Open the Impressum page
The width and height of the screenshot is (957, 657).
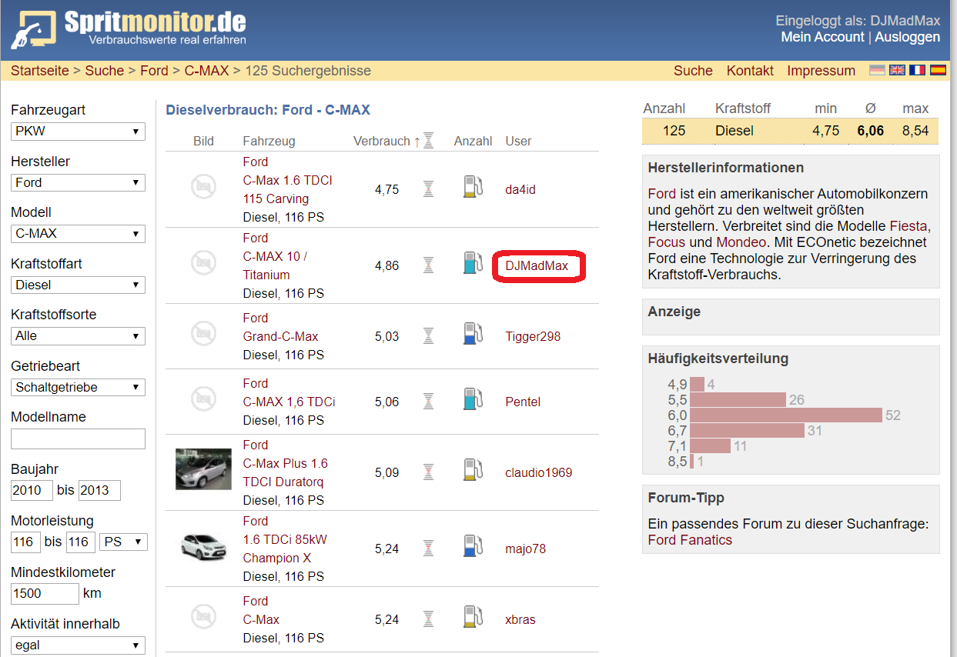pyautogui.click(x=821, y=71)
